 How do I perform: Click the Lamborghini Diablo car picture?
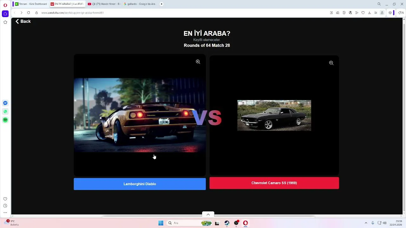[x=140, y=115]
